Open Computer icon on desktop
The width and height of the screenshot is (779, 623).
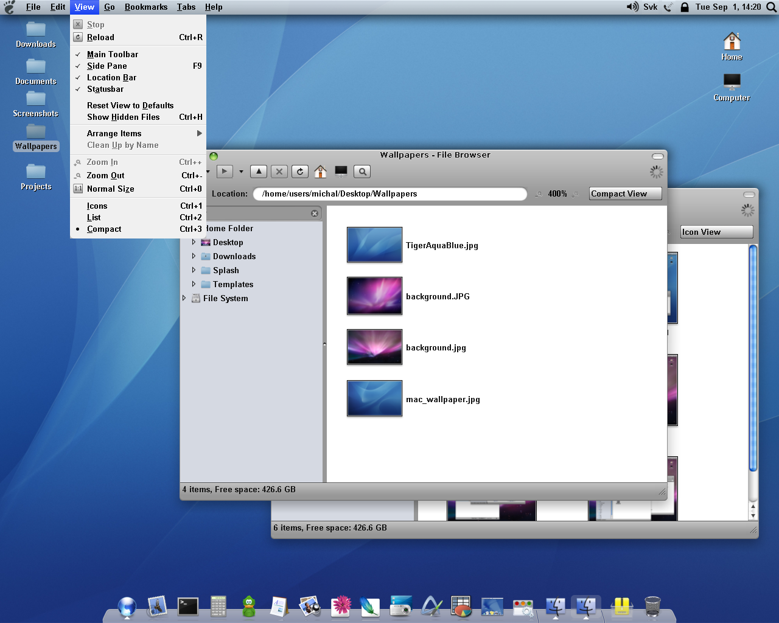pyautogui.click(x=732, y=87)
